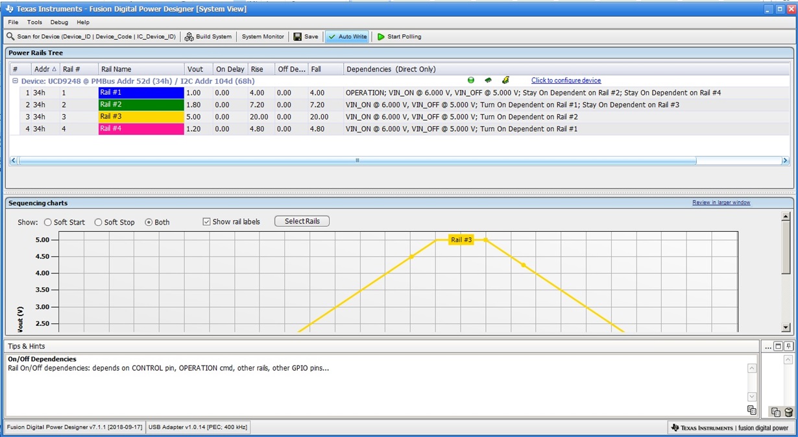Viewport: 798px width, 437px height.
Task: Open the Help menu
Action: pos(83,22)
